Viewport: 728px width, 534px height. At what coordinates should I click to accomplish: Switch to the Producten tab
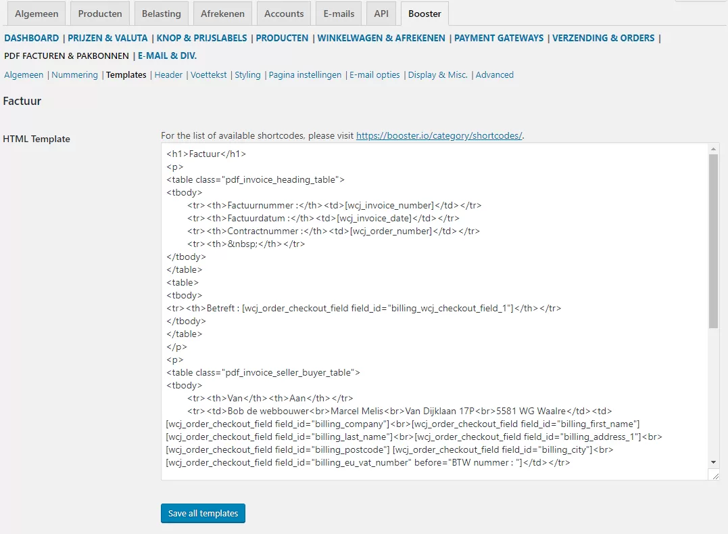tap(99, 13)
